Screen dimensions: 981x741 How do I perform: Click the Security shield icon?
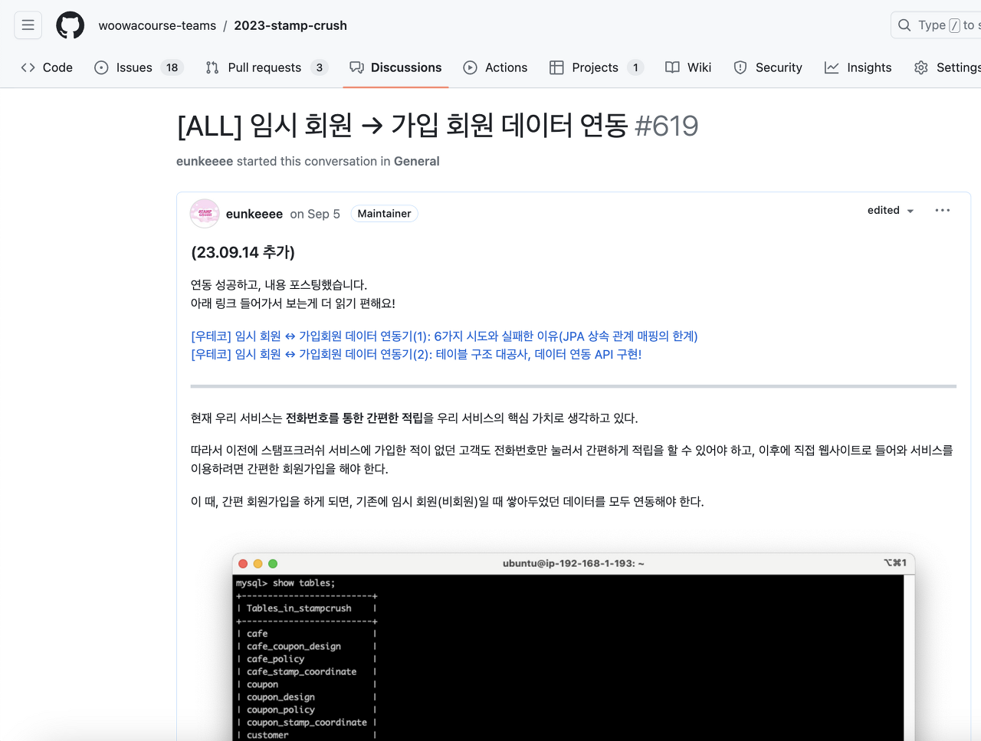point(740,67)
